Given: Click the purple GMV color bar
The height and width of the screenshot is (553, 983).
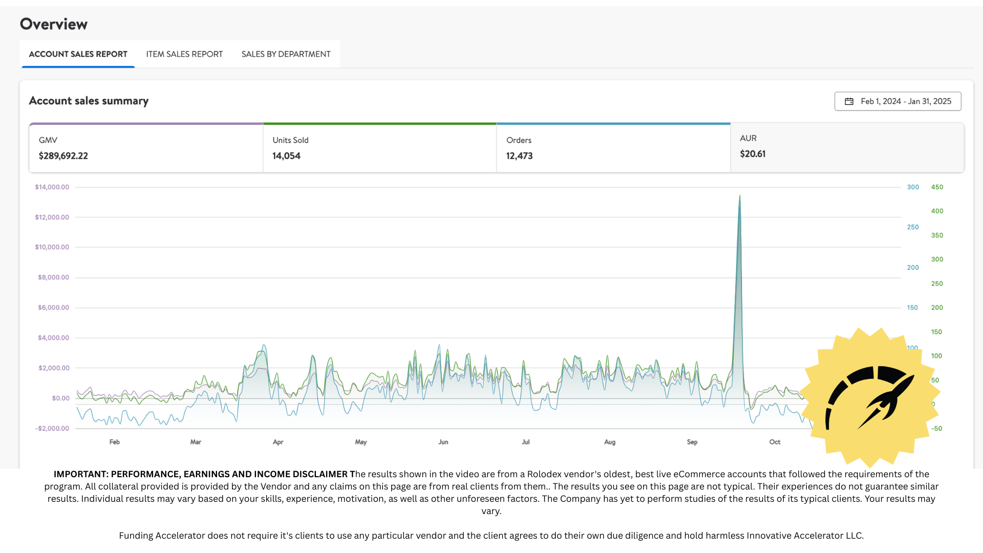Looking at the screenshot, I should 146,123.
